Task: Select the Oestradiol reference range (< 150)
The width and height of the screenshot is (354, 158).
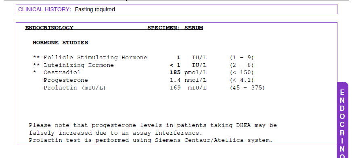Action: (242, 73)
